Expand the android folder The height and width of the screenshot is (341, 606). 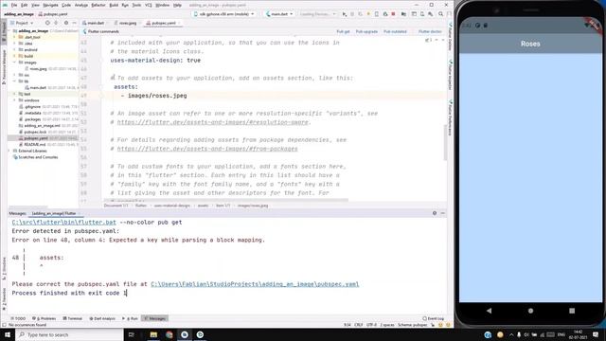(x=15, y=49)
